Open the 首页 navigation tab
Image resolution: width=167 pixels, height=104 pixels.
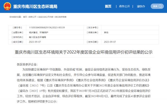click(108, 6)
